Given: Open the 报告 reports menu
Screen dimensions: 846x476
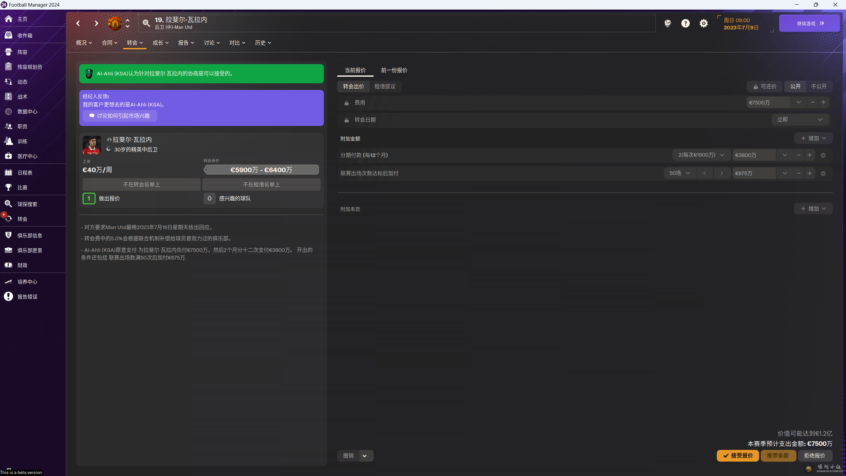Looking at the screenshot, I should [186, 43].
